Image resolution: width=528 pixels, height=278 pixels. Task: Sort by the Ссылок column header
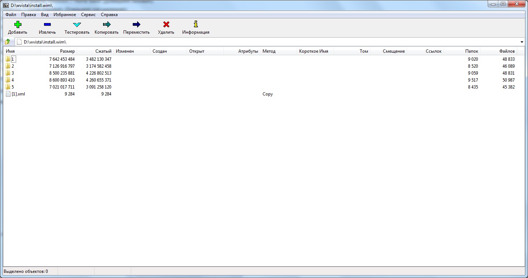[425, 51]
